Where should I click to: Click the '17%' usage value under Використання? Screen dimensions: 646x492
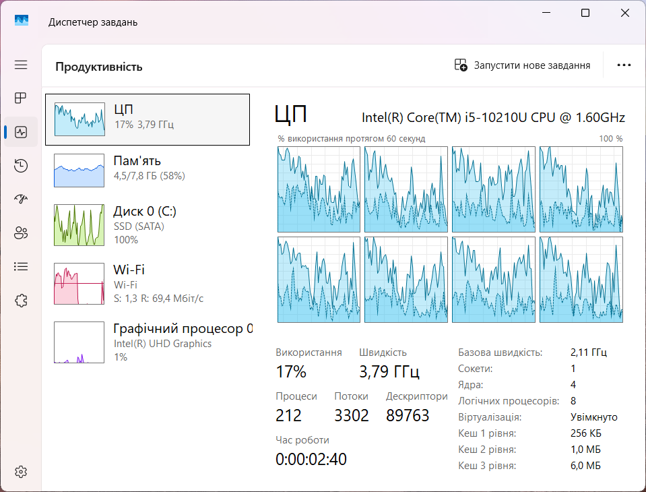291,371
